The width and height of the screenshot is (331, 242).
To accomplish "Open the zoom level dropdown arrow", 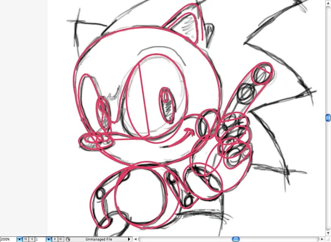I will pos(19,239).
